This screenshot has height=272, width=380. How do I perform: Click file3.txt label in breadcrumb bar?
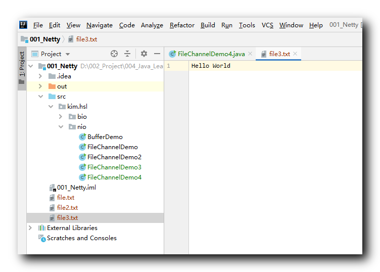(x=87, y=39)
